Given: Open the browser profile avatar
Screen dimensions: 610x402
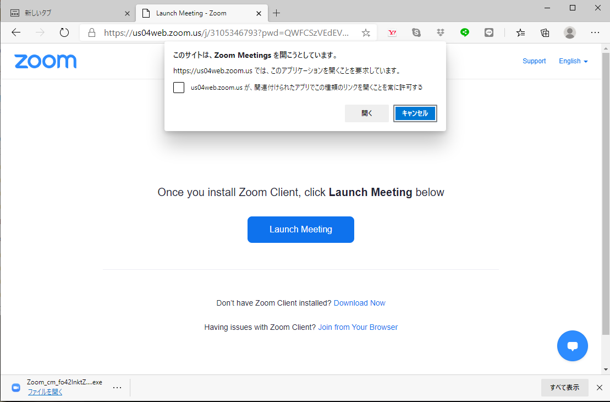Looking at the screenshot, I should point(570,32).
